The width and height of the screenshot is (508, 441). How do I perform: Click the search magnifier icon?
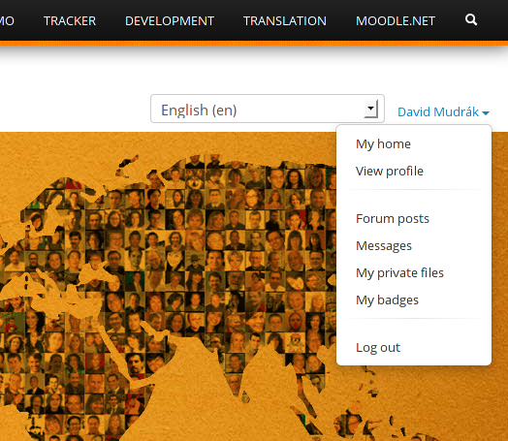pyautogui.click(x=471, y=20)
